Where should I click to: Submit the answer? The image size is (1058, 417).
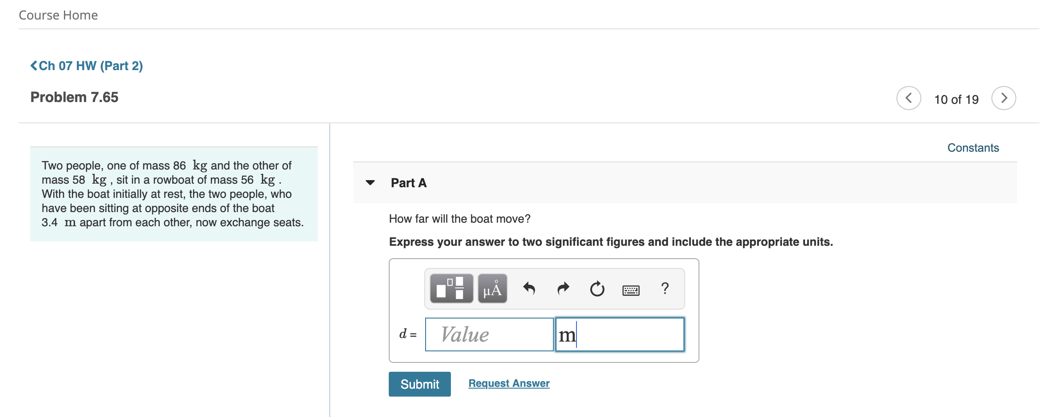point(420,384)
